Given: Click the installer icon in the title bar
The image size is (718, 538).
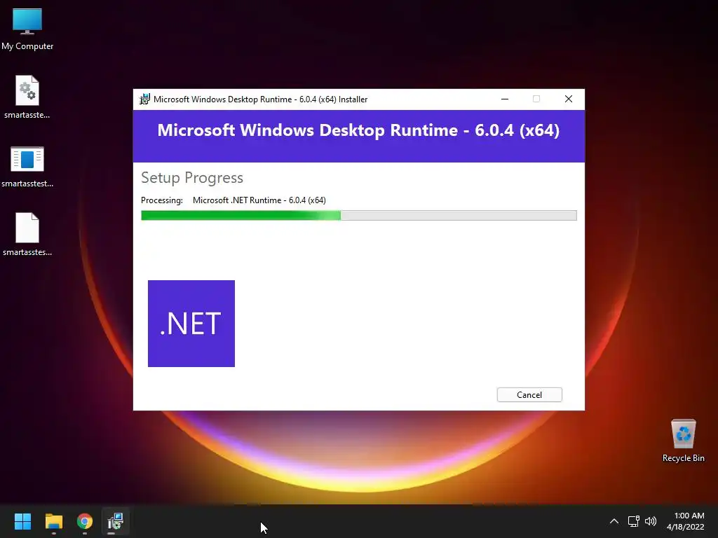Looking at the screenshot, I should point(144,99).
